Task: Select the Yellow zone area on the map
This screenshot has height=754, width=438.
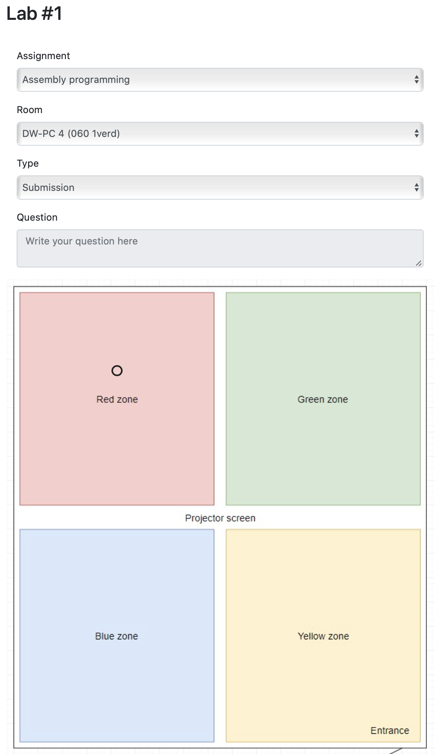Action: (x=323, y=636)
